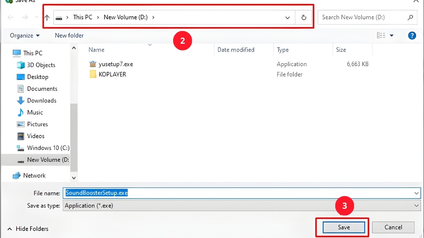Select 3D Objects in the navigation pane
This screenshot has width=424, height=238.
tap(41, 65)
